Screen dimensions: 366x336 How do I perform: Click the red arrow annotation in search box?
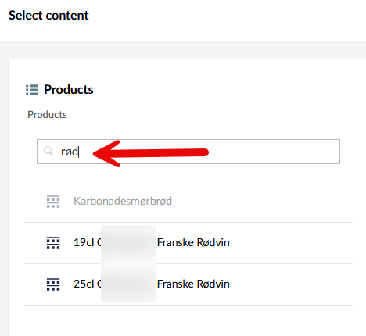[151, 153]
